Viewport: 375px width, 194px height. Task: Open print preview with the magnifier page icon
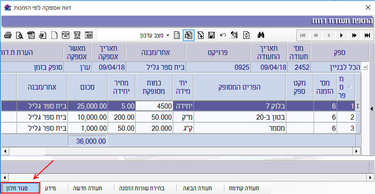click(x=19, y=35)
